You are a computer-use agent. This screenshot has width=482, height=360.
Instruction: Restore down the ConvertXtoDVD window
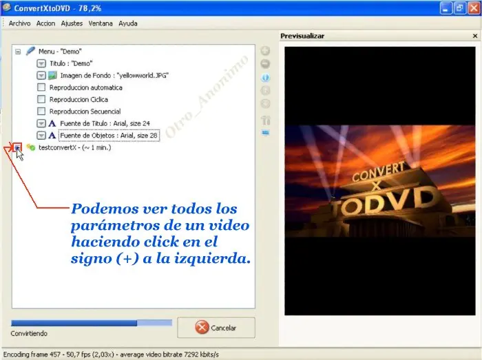[459, 8]
